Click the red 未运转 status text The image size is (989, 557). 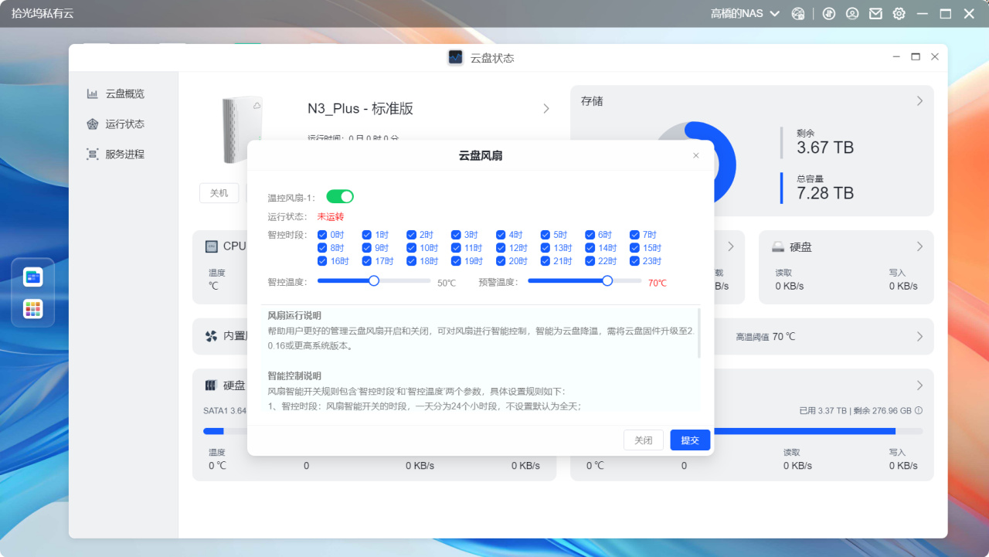(331, 216)
